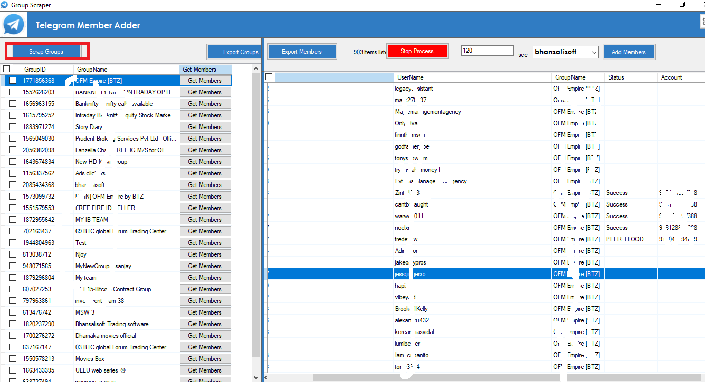
Task: Restore down the Group Scraper window
Action: [x=682, y=5]
